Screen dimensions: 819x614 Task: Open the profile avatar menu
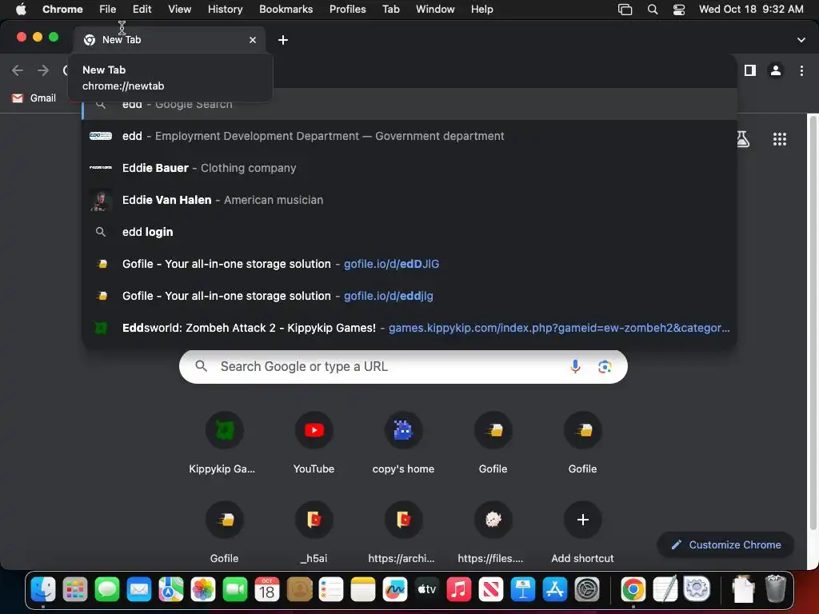776,70
